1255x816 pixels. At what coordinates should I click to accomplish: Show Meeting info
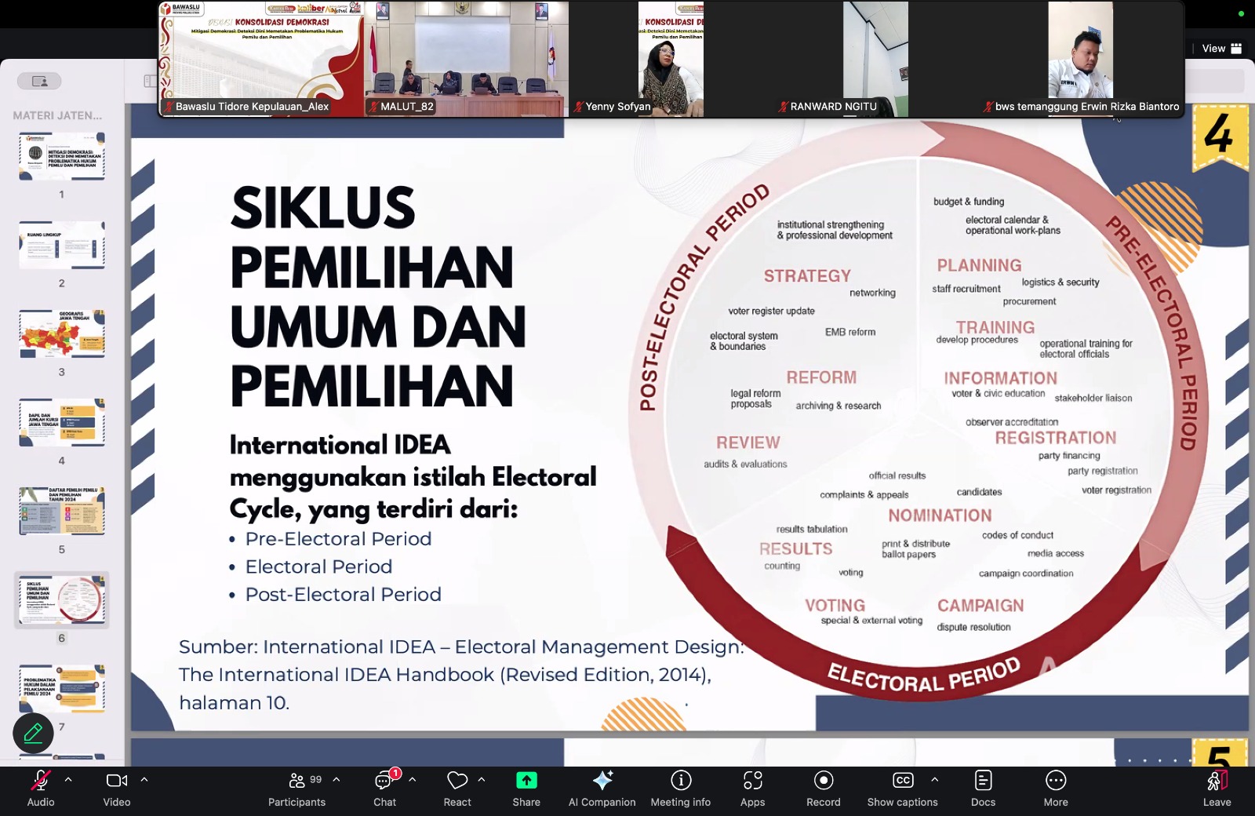pos(681,788)
